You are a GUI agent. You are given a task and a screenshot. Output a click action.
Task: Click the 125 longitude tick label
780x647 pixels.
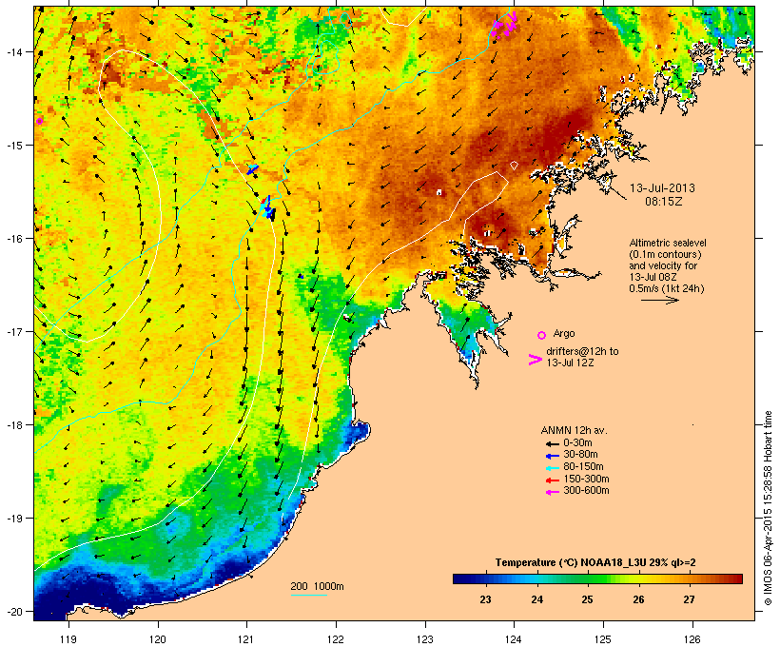point(603,639)
